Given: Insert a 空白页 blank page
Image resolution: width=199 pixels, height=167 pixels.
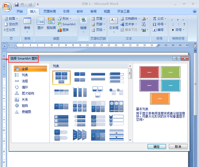Looking at the screenshot, I should point(11,24).
